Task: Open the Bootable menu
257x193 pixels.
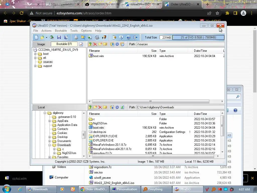Action: [x=61, y=31]
